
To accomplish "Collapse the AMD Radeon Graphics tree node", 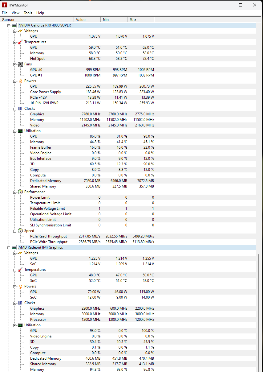I will coord(9,247).
